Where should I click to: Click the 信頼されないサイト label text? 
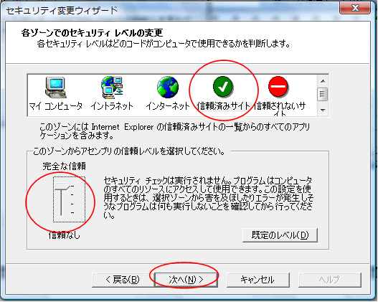(x=280, y=109)
